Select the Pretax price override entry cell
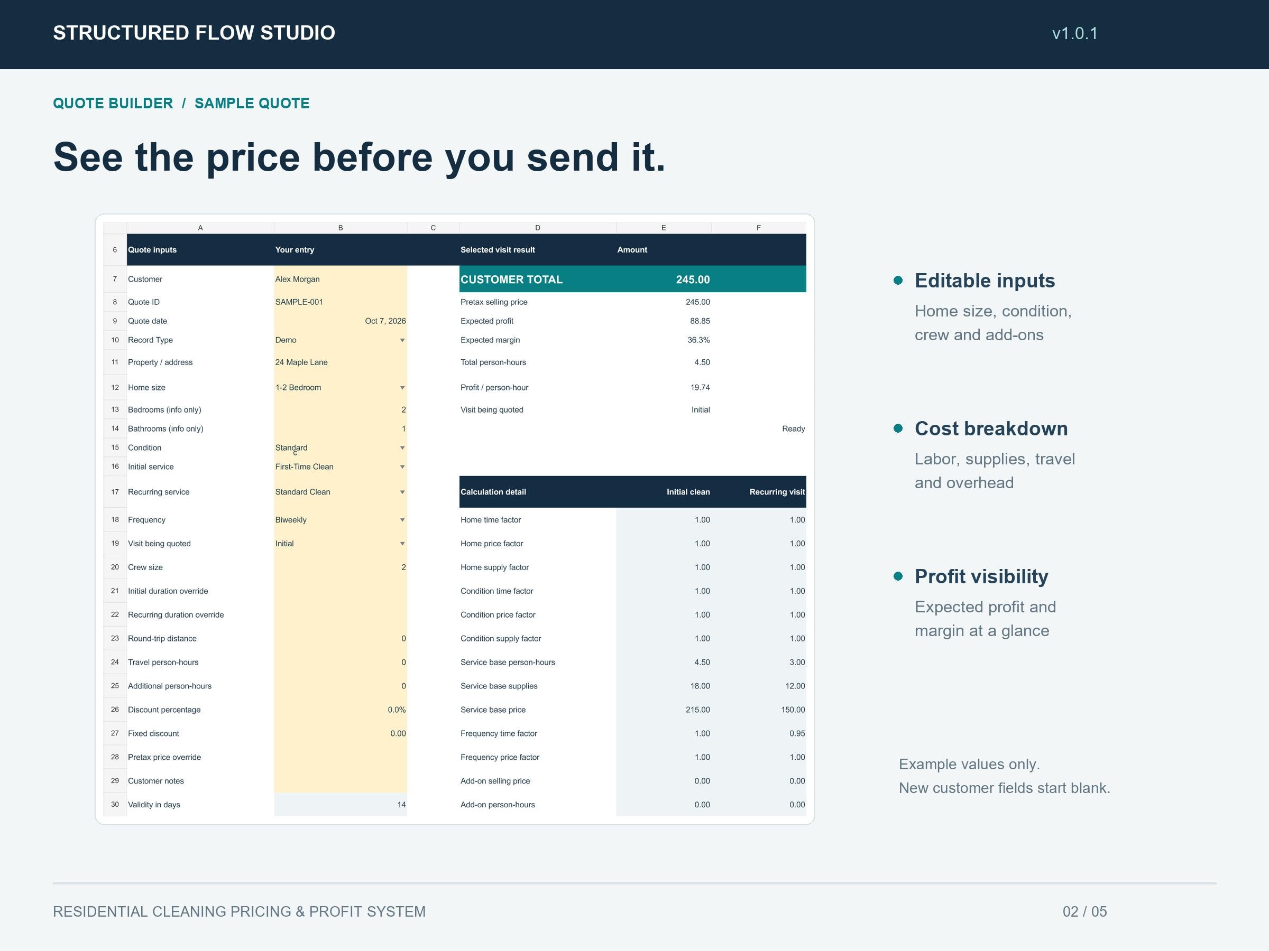The width and height of the screenshot is (1269, 951). click(x=341, y=757)
